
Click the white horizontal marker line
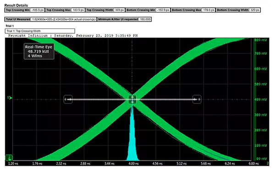point(132,99)
